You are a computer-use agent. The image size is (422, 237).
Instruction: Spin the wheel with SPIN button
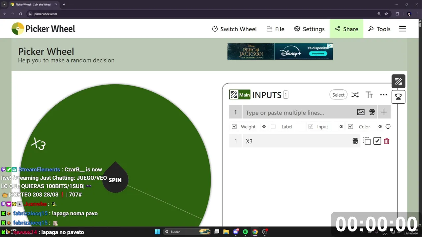pyautogui.click(x=115, y=180)
